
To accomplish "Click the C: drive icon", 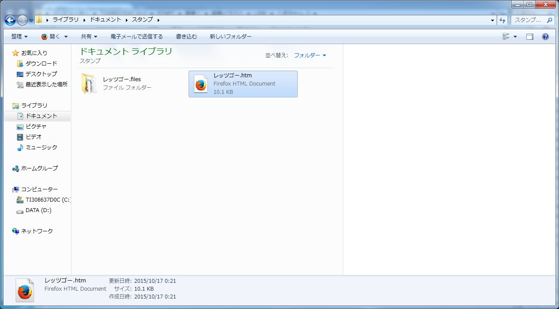I will tap(20, 199).
